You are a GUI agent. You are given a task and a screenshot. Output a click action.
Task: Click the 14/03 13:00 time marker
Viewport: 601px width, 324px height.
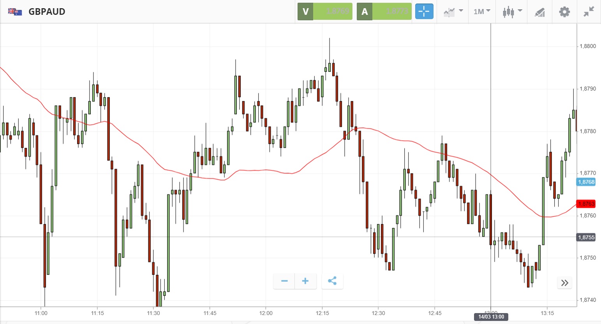(491, 317)
